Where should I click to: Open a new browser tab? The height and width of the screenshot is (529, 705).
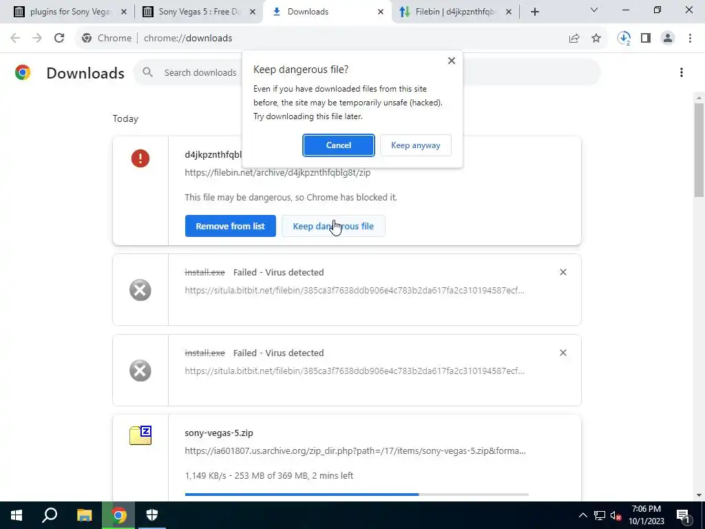tap(534, 12)
